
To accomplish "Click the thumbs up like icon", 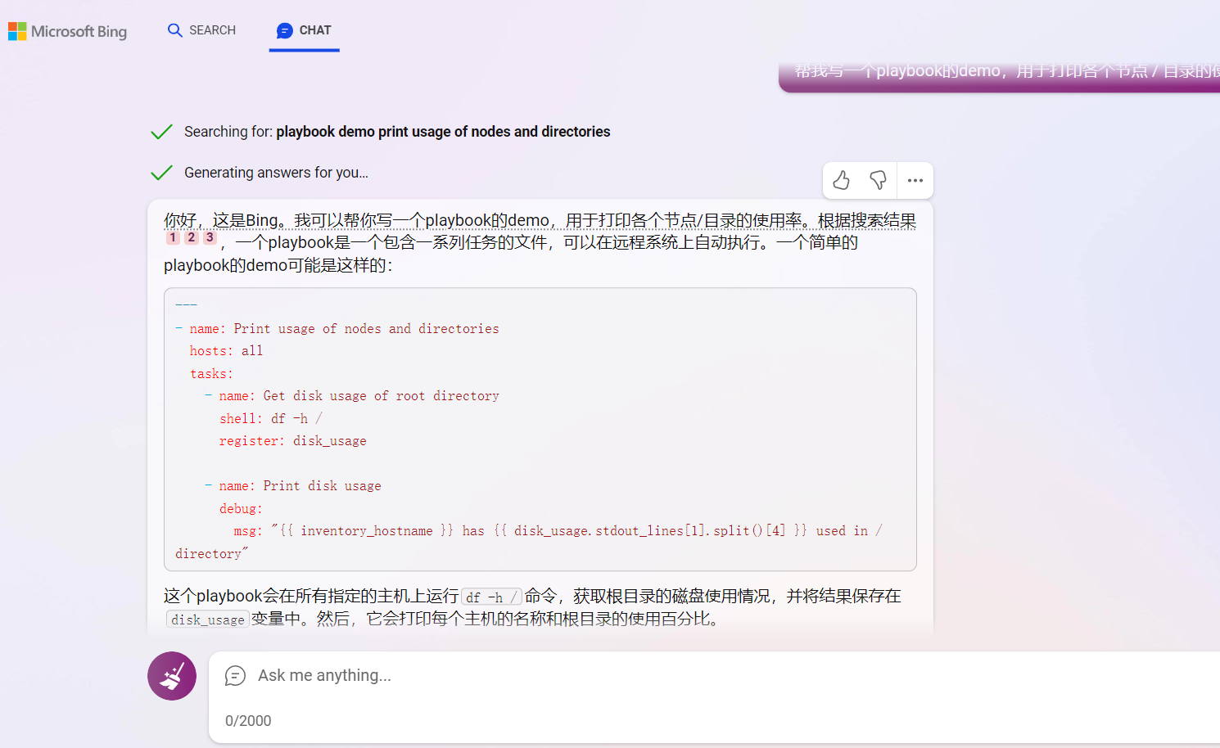I will click(841, 181).
